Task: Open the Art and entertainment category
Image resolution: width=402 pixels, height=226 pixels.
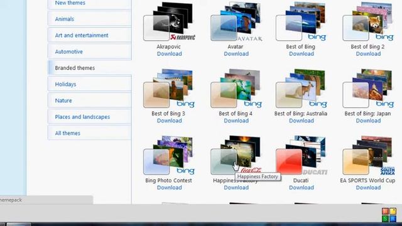Action: pos(89,35)
